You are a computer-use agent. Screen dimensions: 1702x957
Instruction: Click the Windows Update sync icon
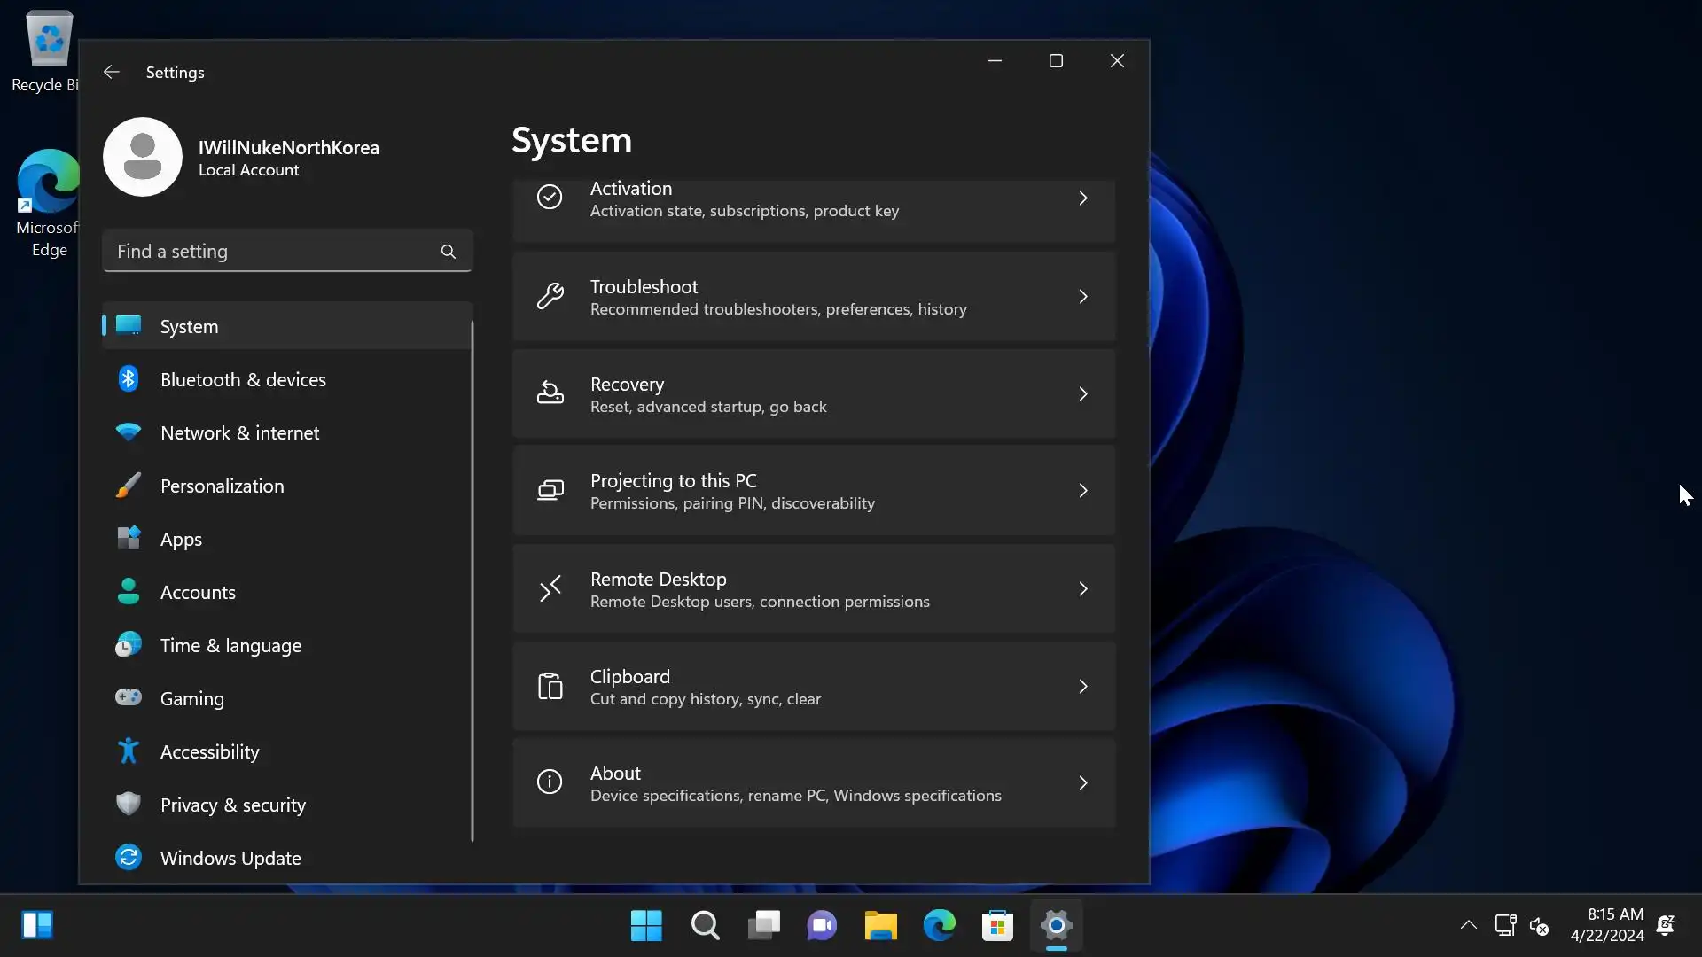tap(129, 857)
